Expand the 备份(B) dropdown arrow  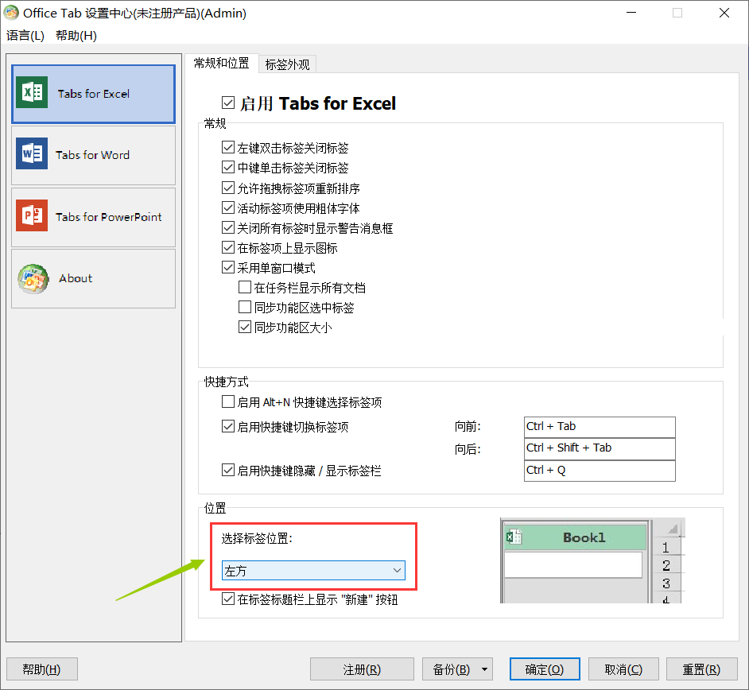[x=484, y=669]
